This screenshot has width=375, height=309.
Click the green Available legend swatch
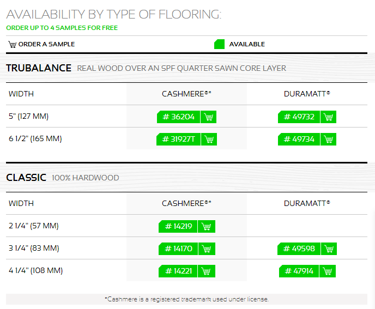point(219,44)
